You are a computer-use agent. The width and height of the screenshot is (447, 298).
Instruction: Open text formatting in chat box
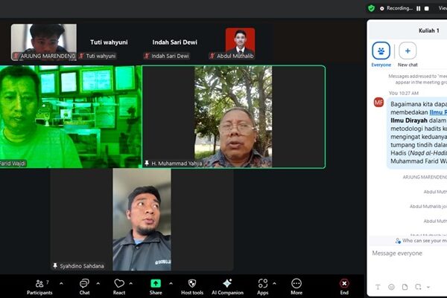click(378, 287)
